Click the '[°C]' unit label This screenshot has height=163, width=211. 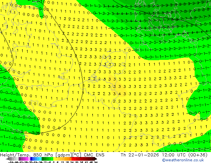tap(77, 155)
